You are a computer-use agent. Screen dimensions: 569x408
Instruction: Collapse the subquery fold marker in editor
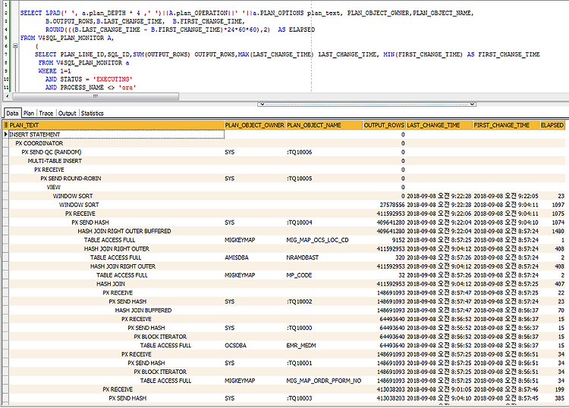click(x=15, y=46)
